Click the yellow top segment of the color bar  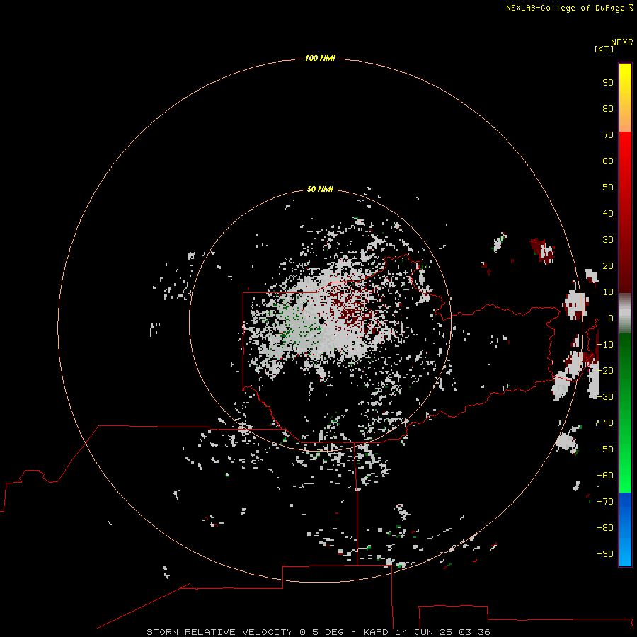click(625, 98)
